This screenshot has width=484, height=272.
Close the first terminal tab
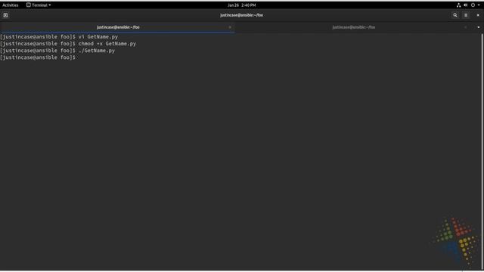coord(230,27)
